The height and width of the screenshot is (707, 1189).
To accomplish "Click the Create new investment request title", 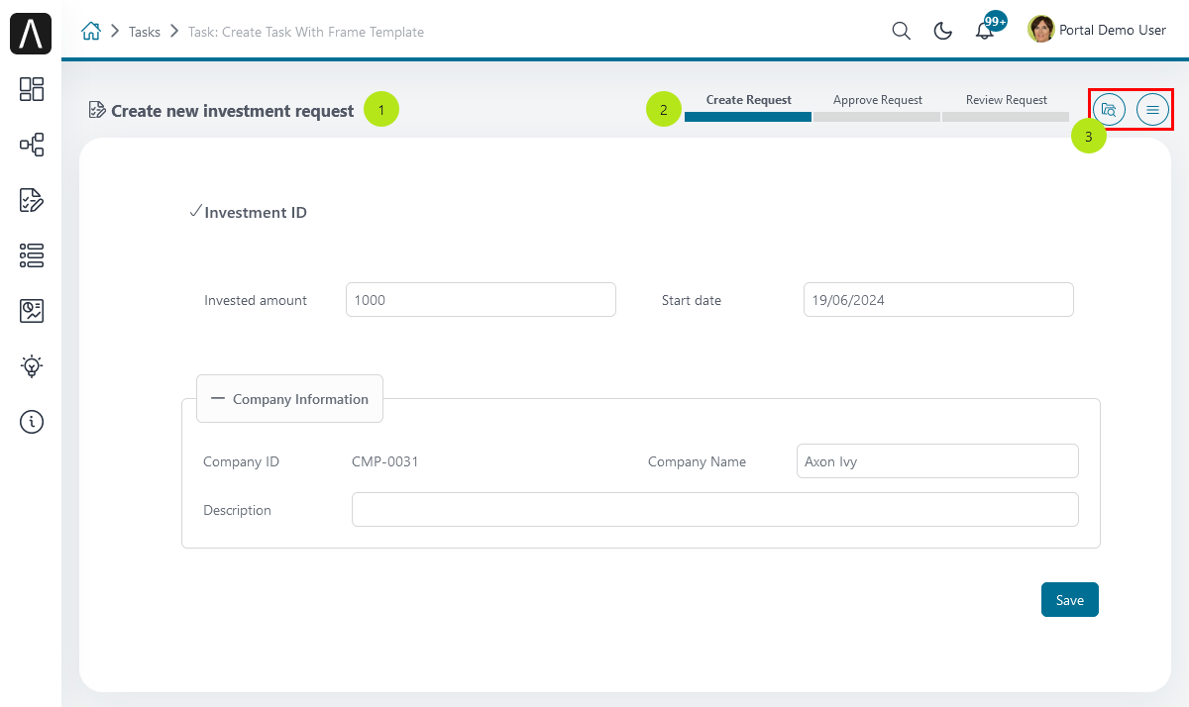I will tap(232, 111).
